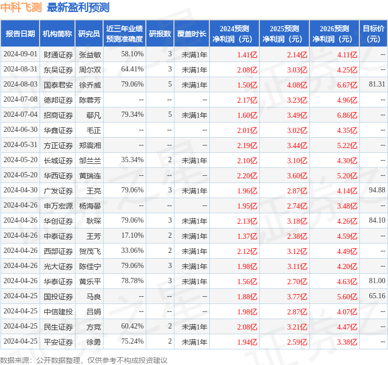
Task: Select the 长城证券 institution cell
Action: pyautogui.click(x=58, y=161)
